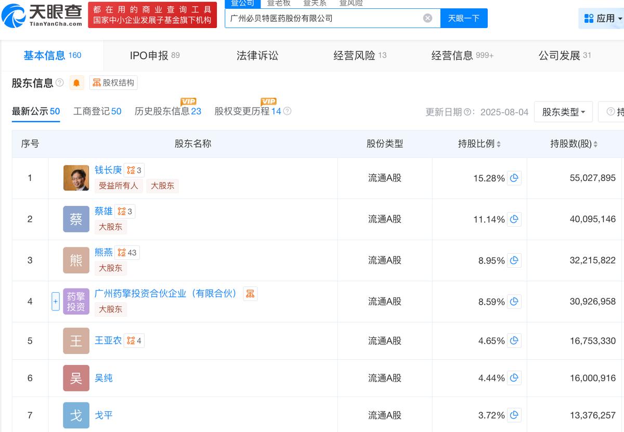Open the 股东类型 dropdown filter
Screen dimensions: 624x432
point(563,112)
